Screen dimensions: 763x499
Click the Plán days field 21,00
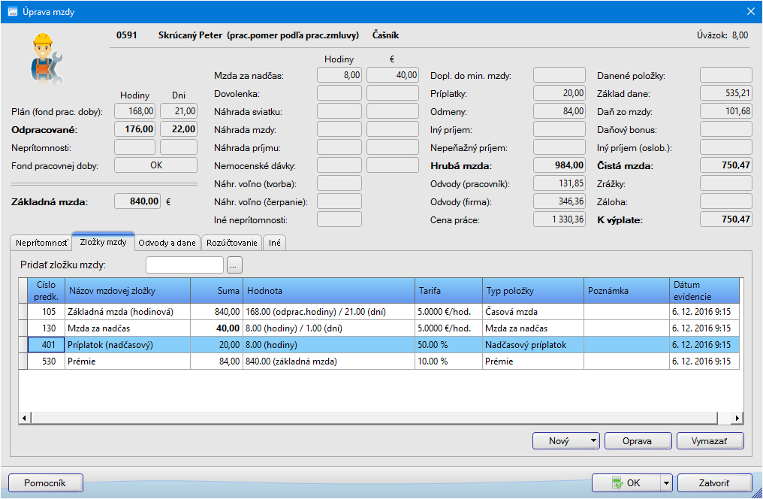point(179,111)
